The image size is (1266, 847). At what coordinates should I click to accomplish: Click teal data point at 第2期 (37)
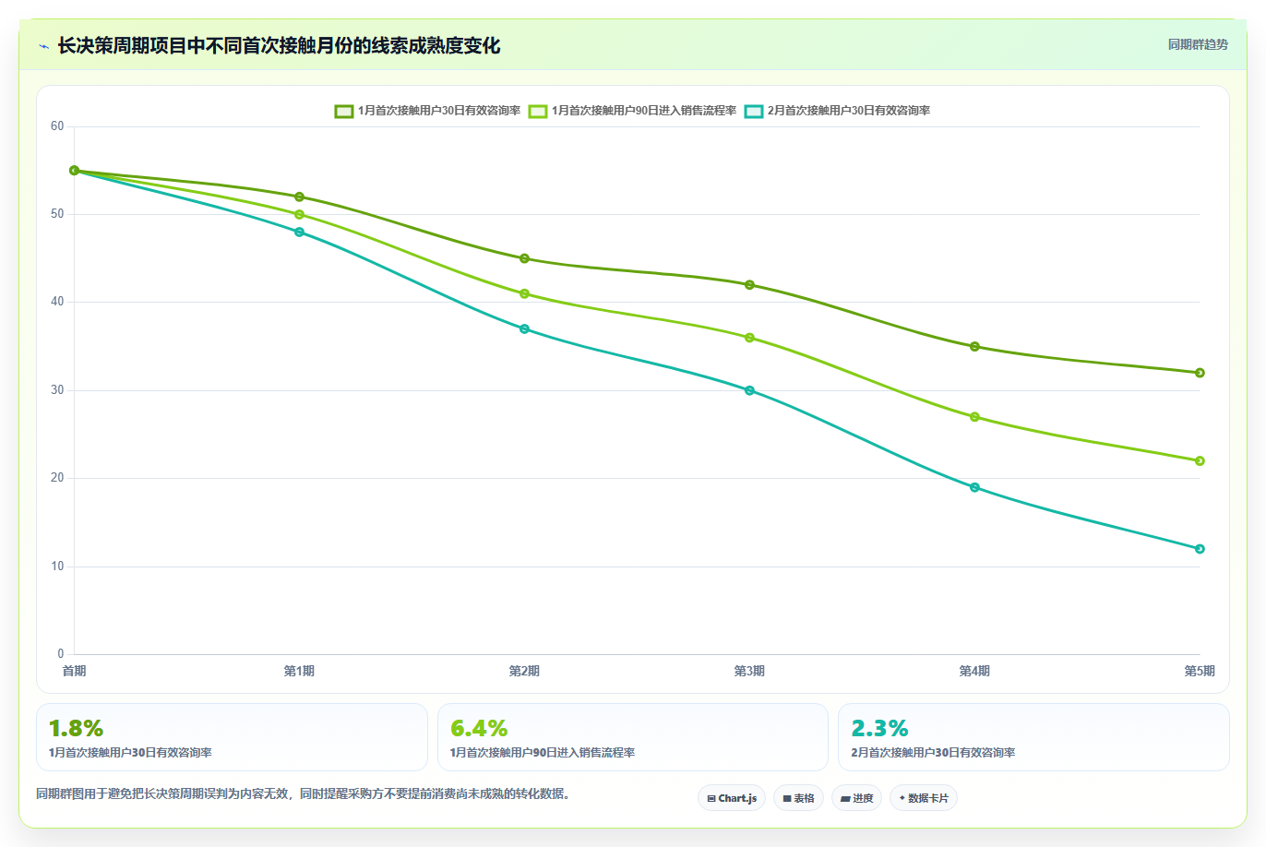pos(524,328)
